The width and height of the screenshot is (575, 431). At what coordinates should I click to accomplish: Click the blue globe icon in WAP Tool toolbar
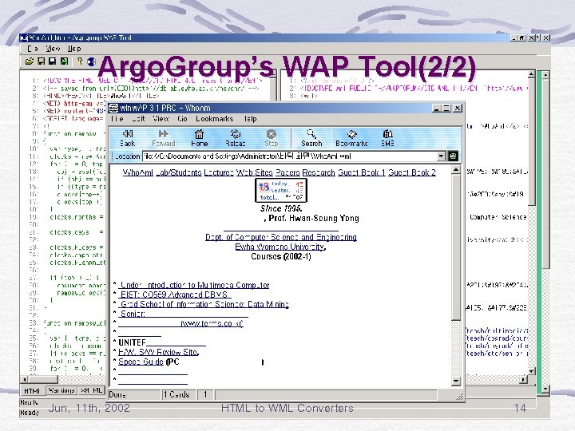[91, 61]
